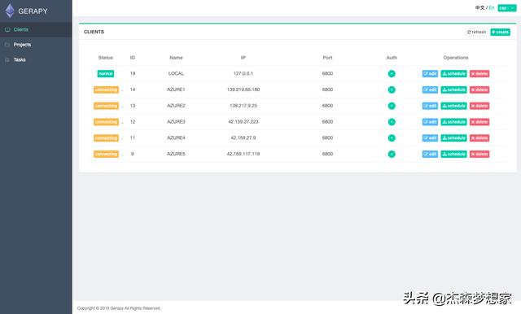Create a new client

500,32
